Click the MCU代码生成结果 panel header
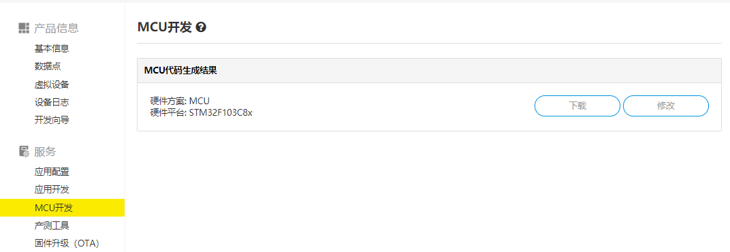Screen dimensions: 730x252 pyautogui.click(x=429, y=71)
